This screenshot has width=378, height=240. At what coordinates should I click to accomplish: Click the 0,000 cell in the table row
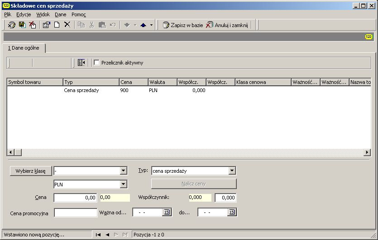(x=199, y=90)
